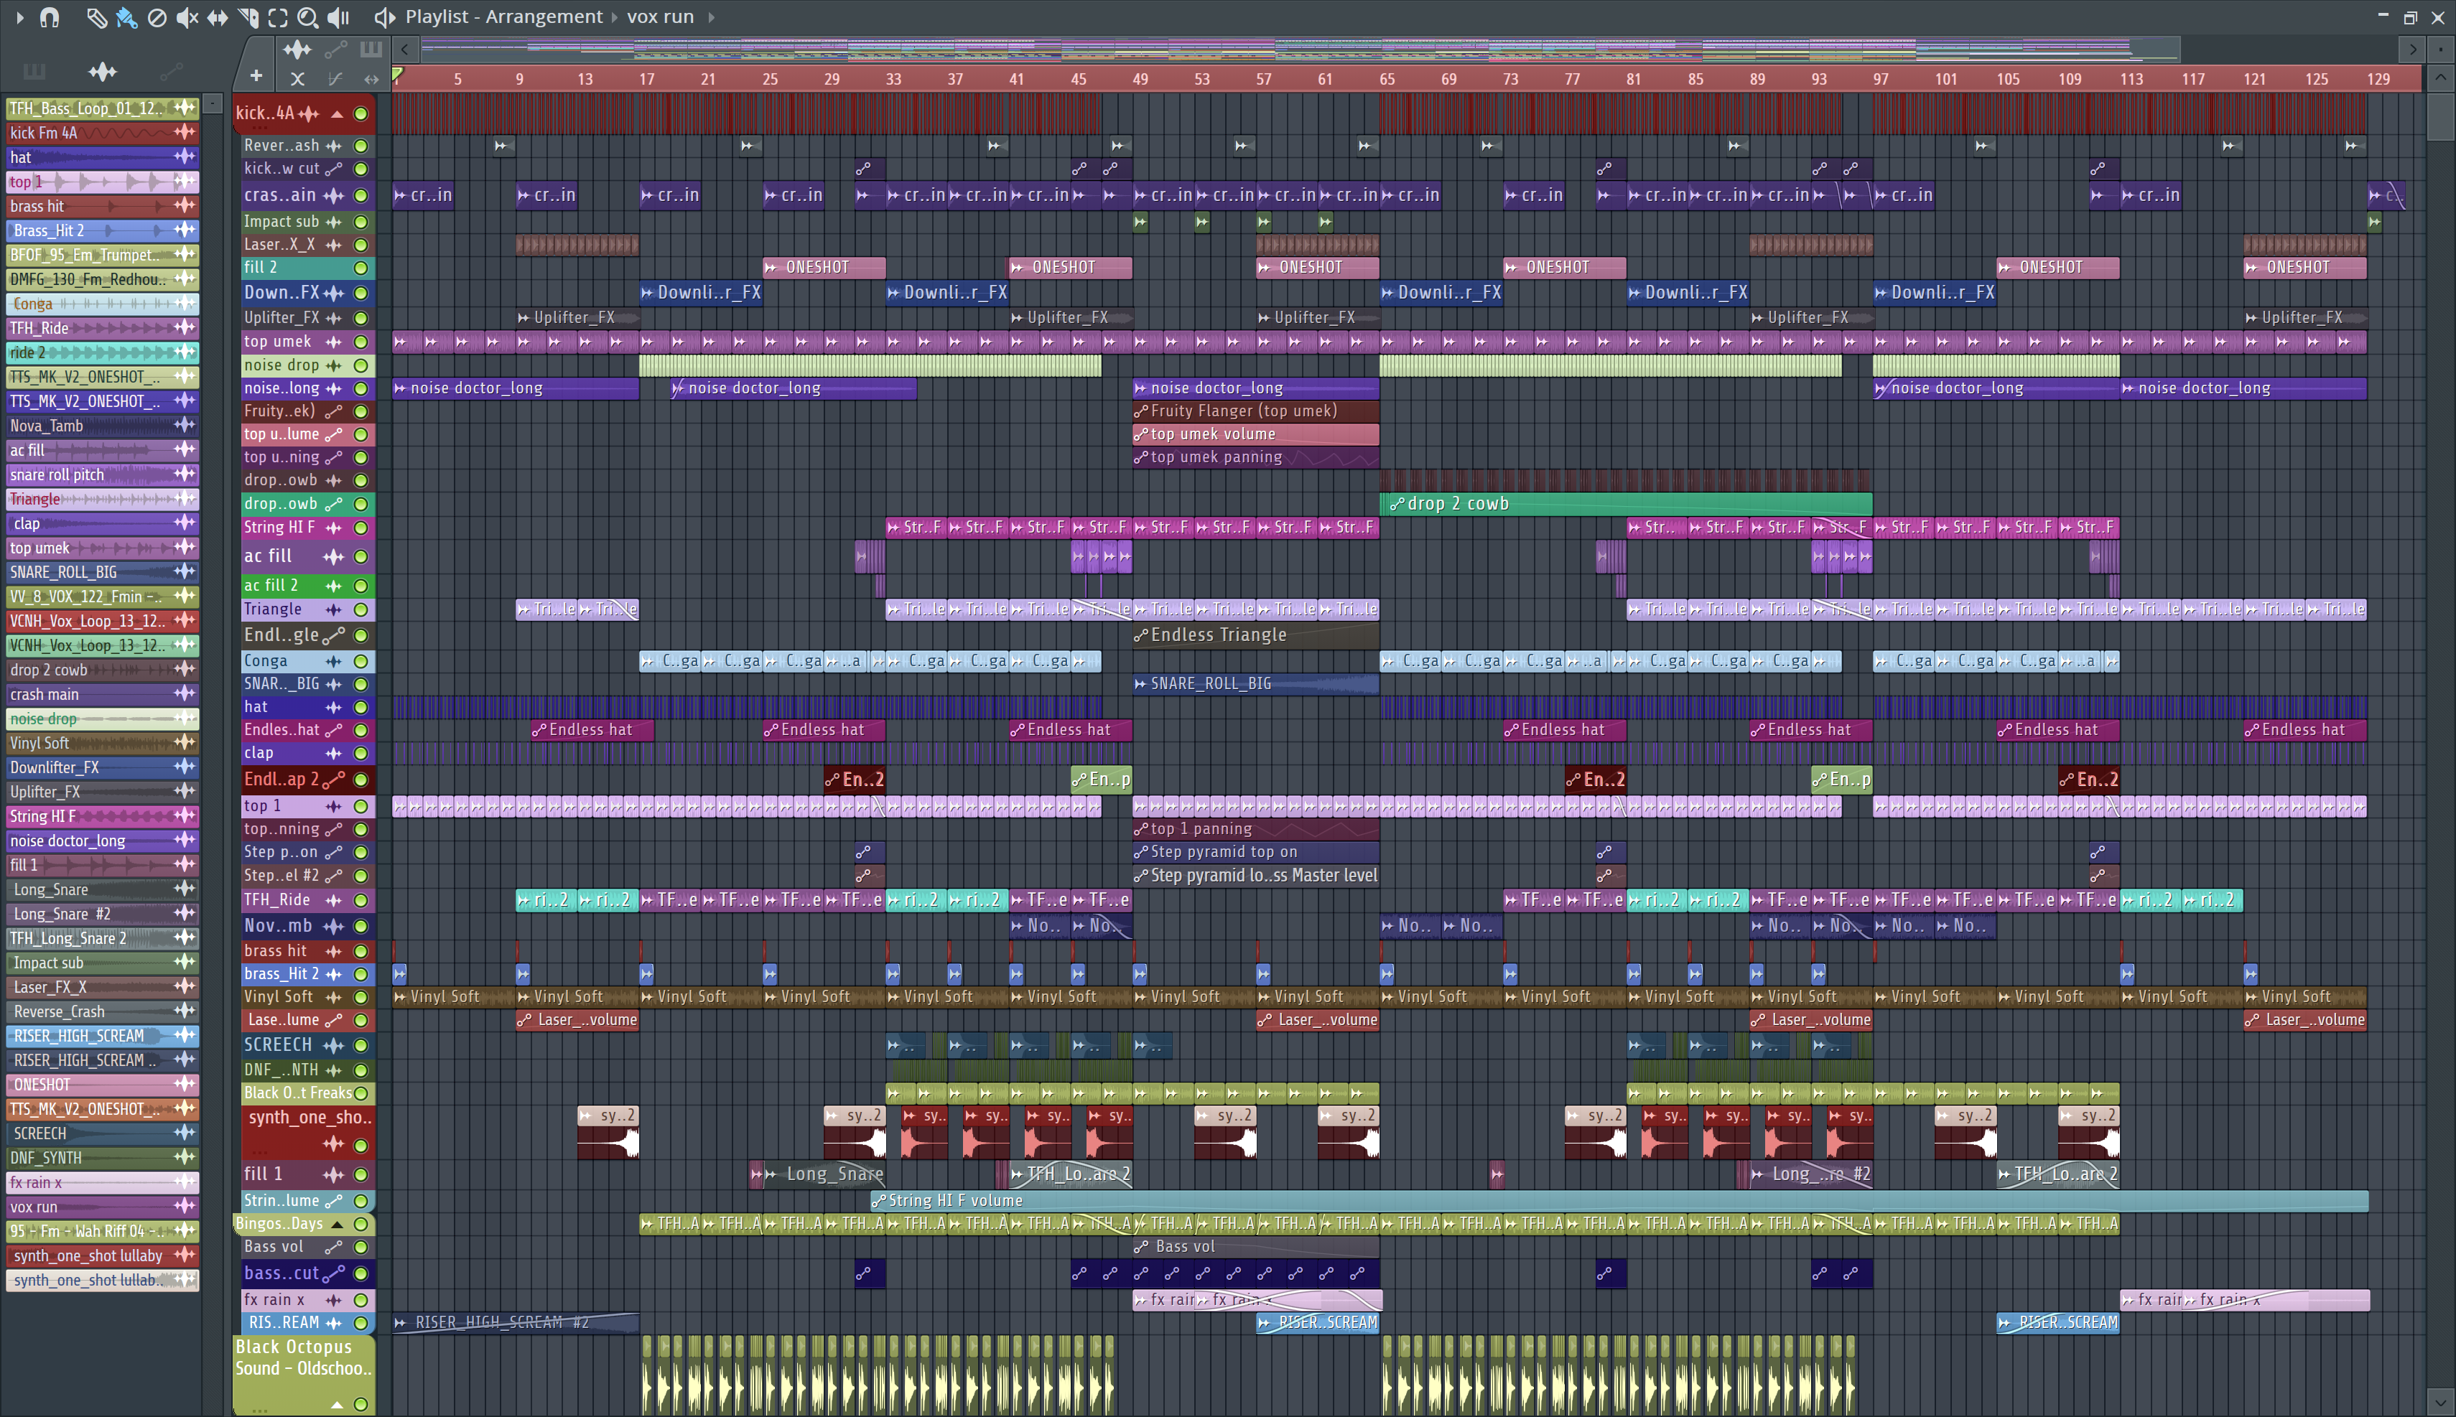This screenshot has width=2456, height=1417.
Task: Select the Conga clip in picker list
Action: tap(102, 304)
